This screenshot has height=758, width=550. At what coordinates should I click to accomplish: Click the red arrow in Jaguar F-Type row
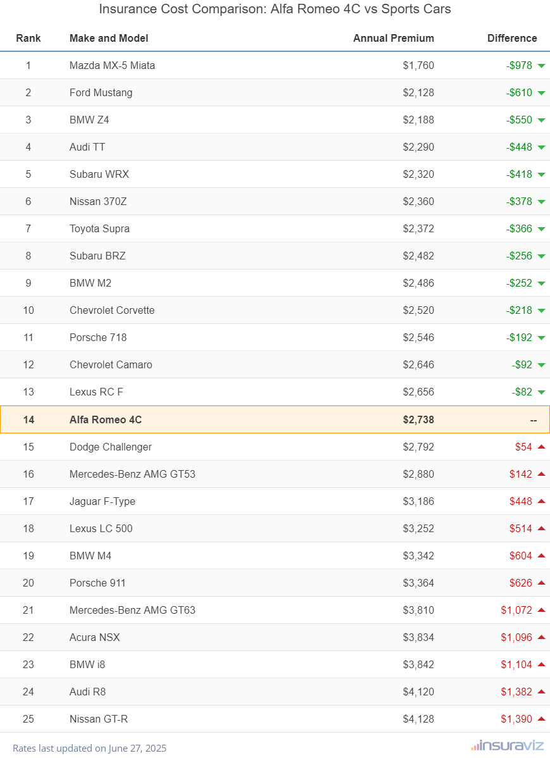pyautogui.click(x=541, y=501)
